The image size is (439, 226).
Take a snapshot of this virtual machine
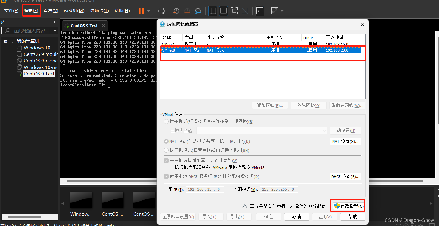176,11
